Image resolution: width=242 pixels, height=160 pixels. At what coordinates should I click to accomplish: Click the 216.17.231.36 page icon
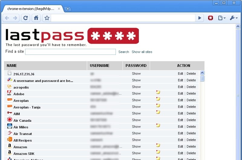(10, 73)
